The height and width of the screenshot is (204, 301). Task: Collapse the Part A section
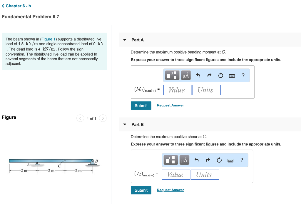pyautogui.click(x=124, y=40)
